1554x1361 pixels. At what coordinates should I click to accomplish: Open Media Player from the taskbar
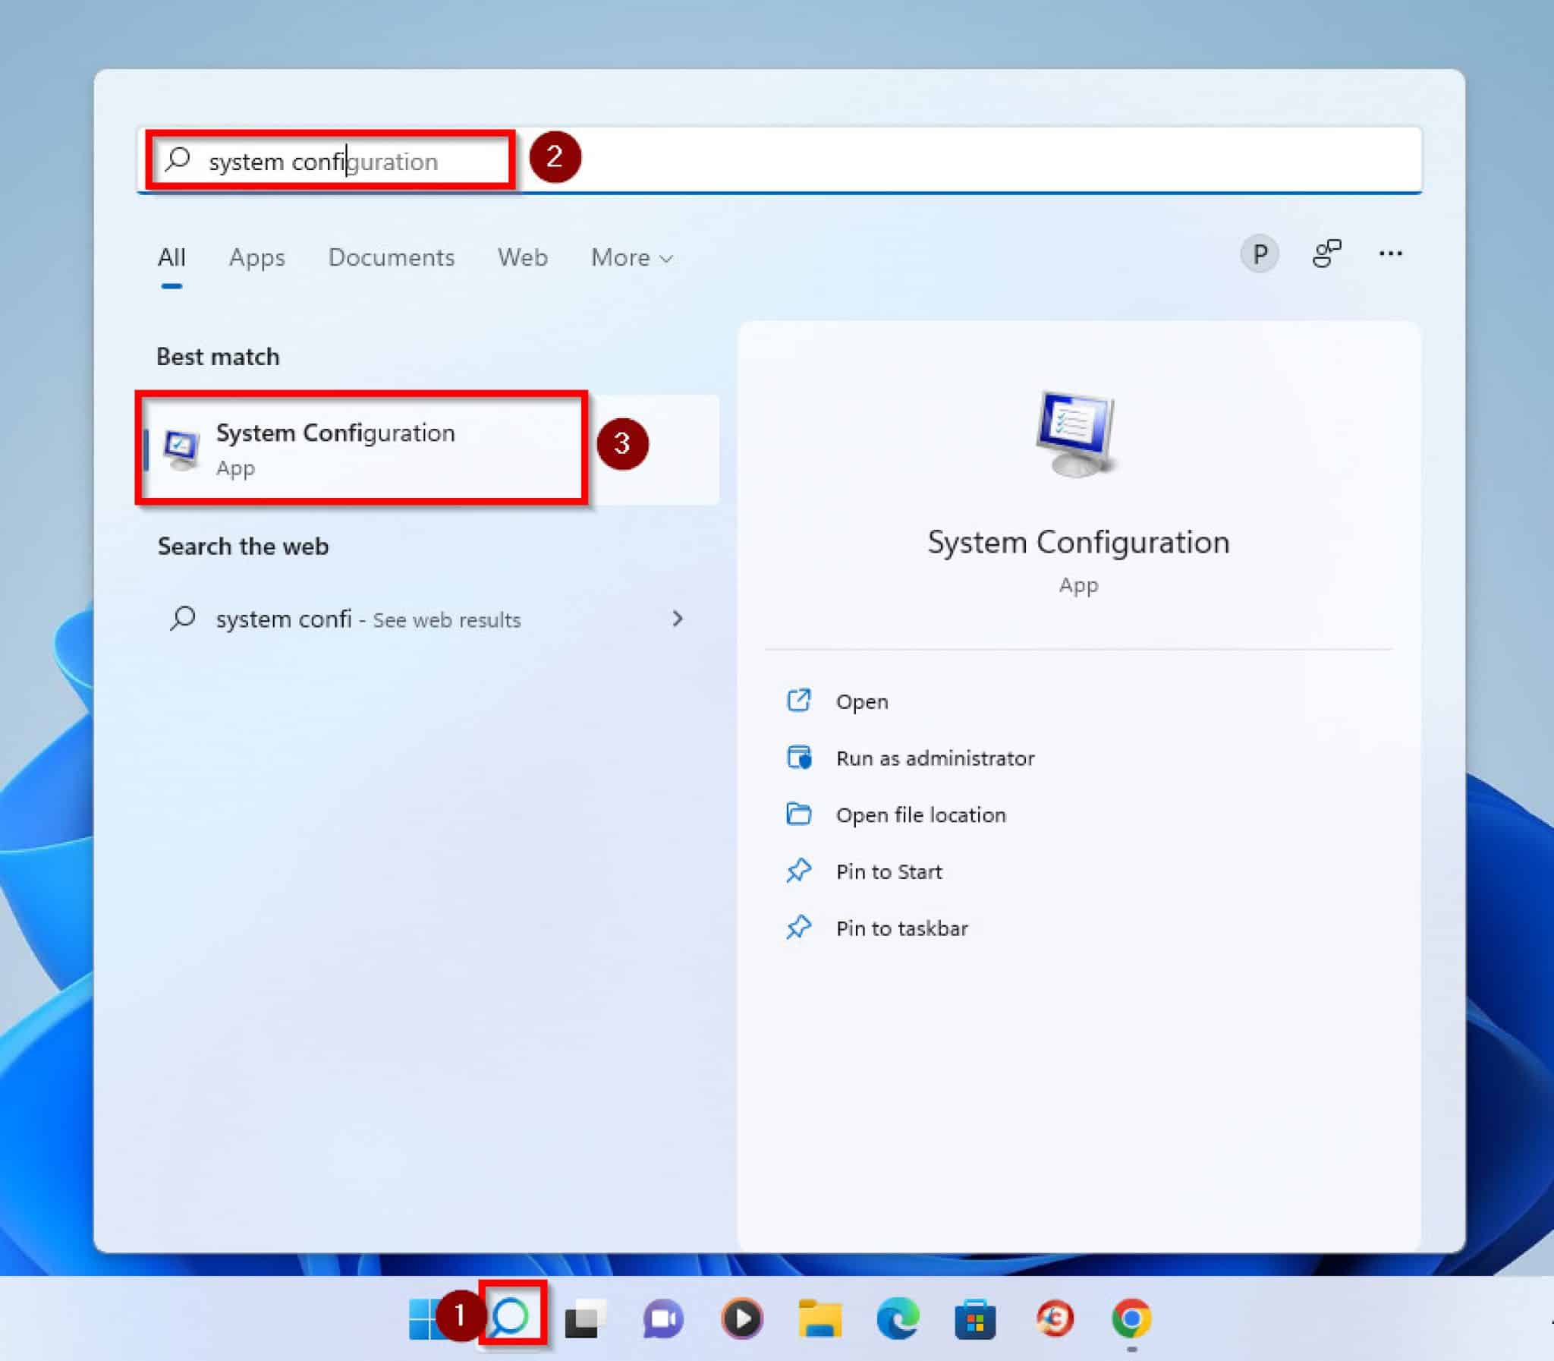tap(743, 1319)
